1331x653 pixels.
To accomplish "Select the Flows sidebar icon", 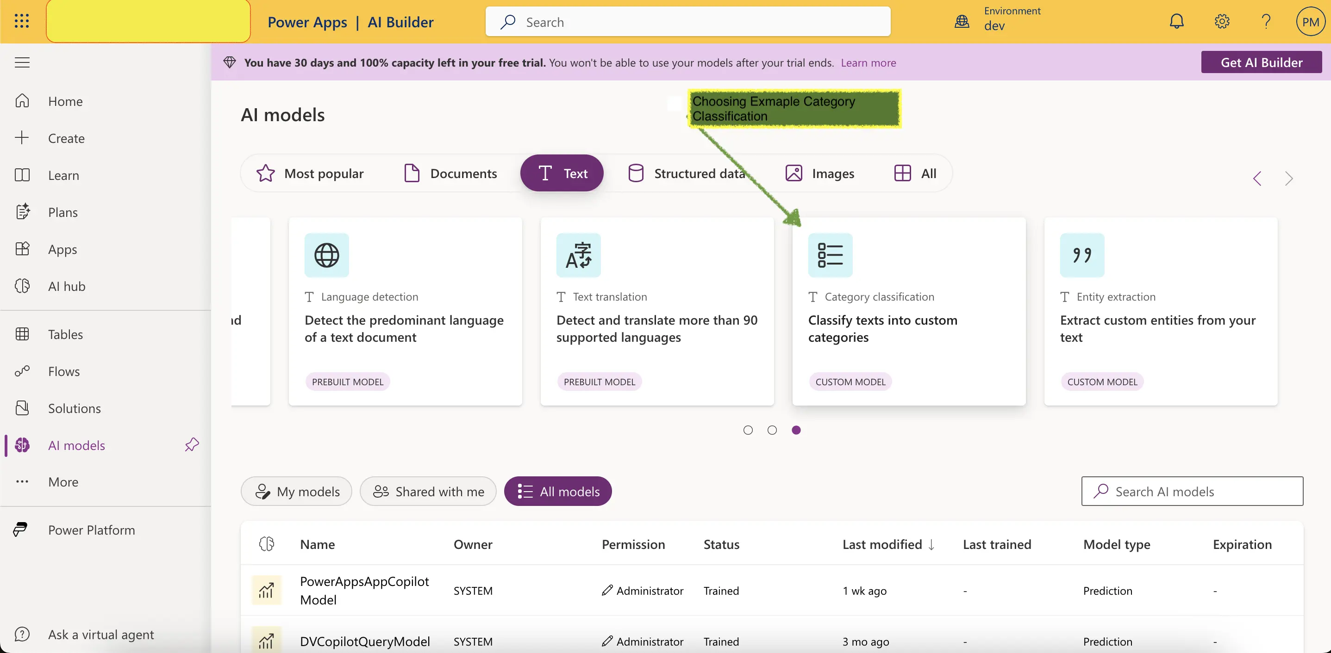I will pos(22,370).
